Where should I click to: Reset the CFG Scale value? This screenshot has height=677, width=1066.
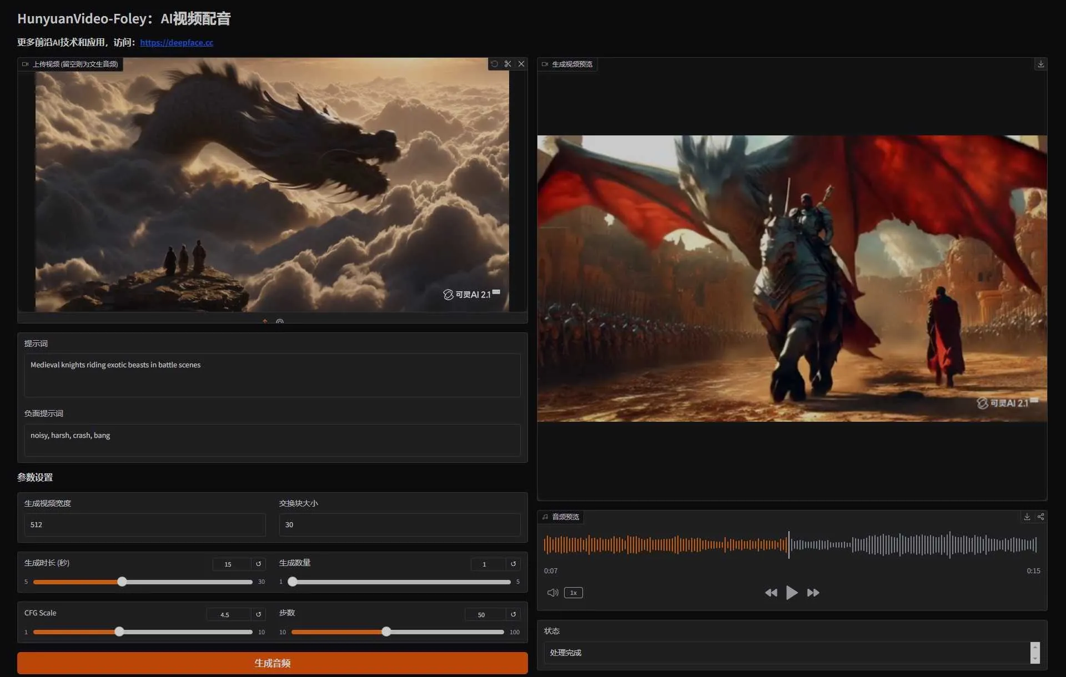click(x=258, y=614)
